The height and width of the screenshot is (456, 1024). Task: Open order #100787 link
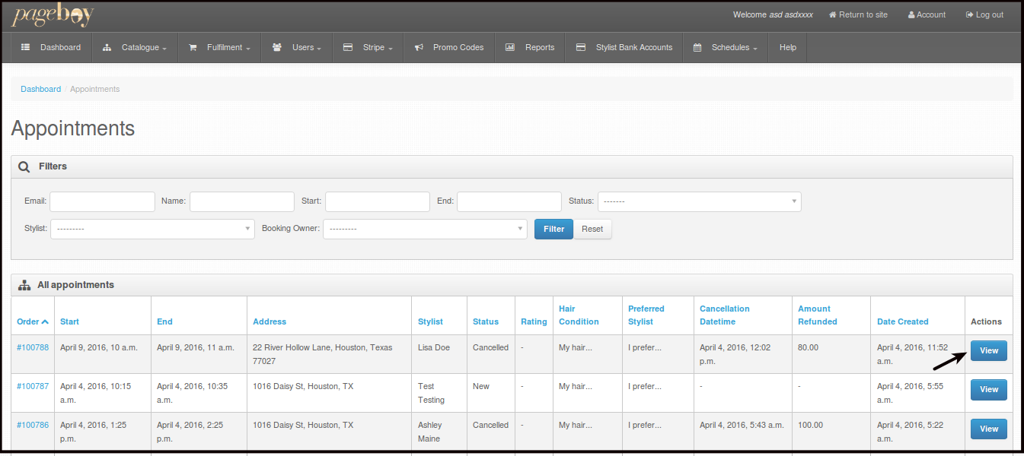click(33, 386)
